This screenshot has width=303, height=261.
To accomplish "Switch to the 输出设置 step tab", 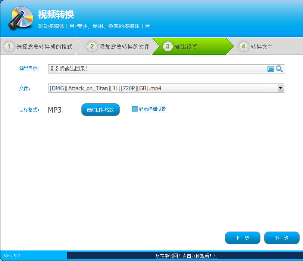I will click(x=187, y=46).
